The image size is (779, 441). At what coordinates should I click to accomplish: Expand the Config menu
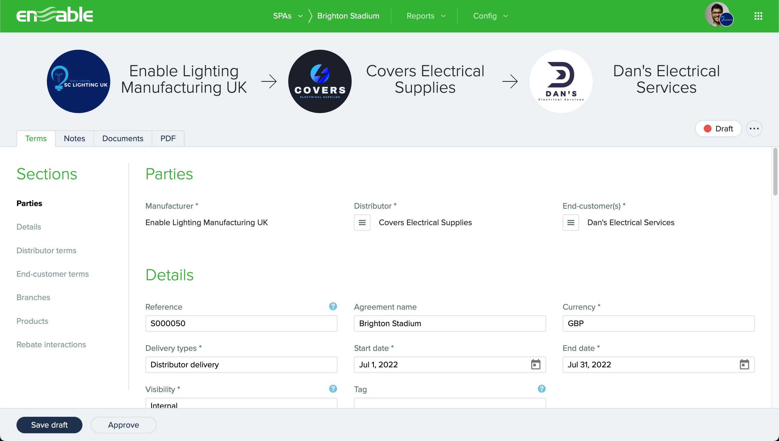pos(490,16)
